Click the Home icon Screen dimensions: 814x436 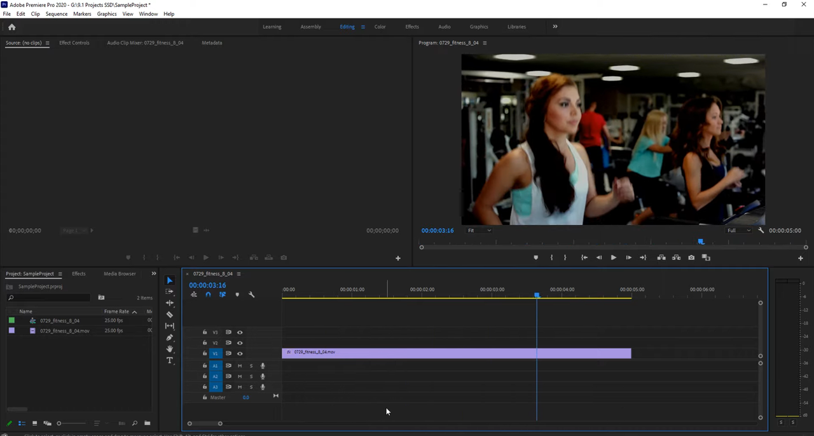point(11,27)
